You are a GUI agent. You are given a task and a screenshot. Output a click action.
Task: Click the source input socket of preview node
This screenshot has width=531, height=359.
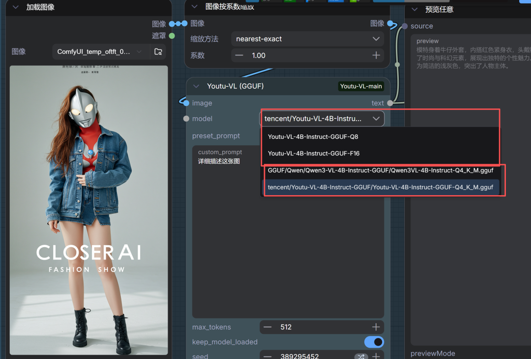click(405, 26)
